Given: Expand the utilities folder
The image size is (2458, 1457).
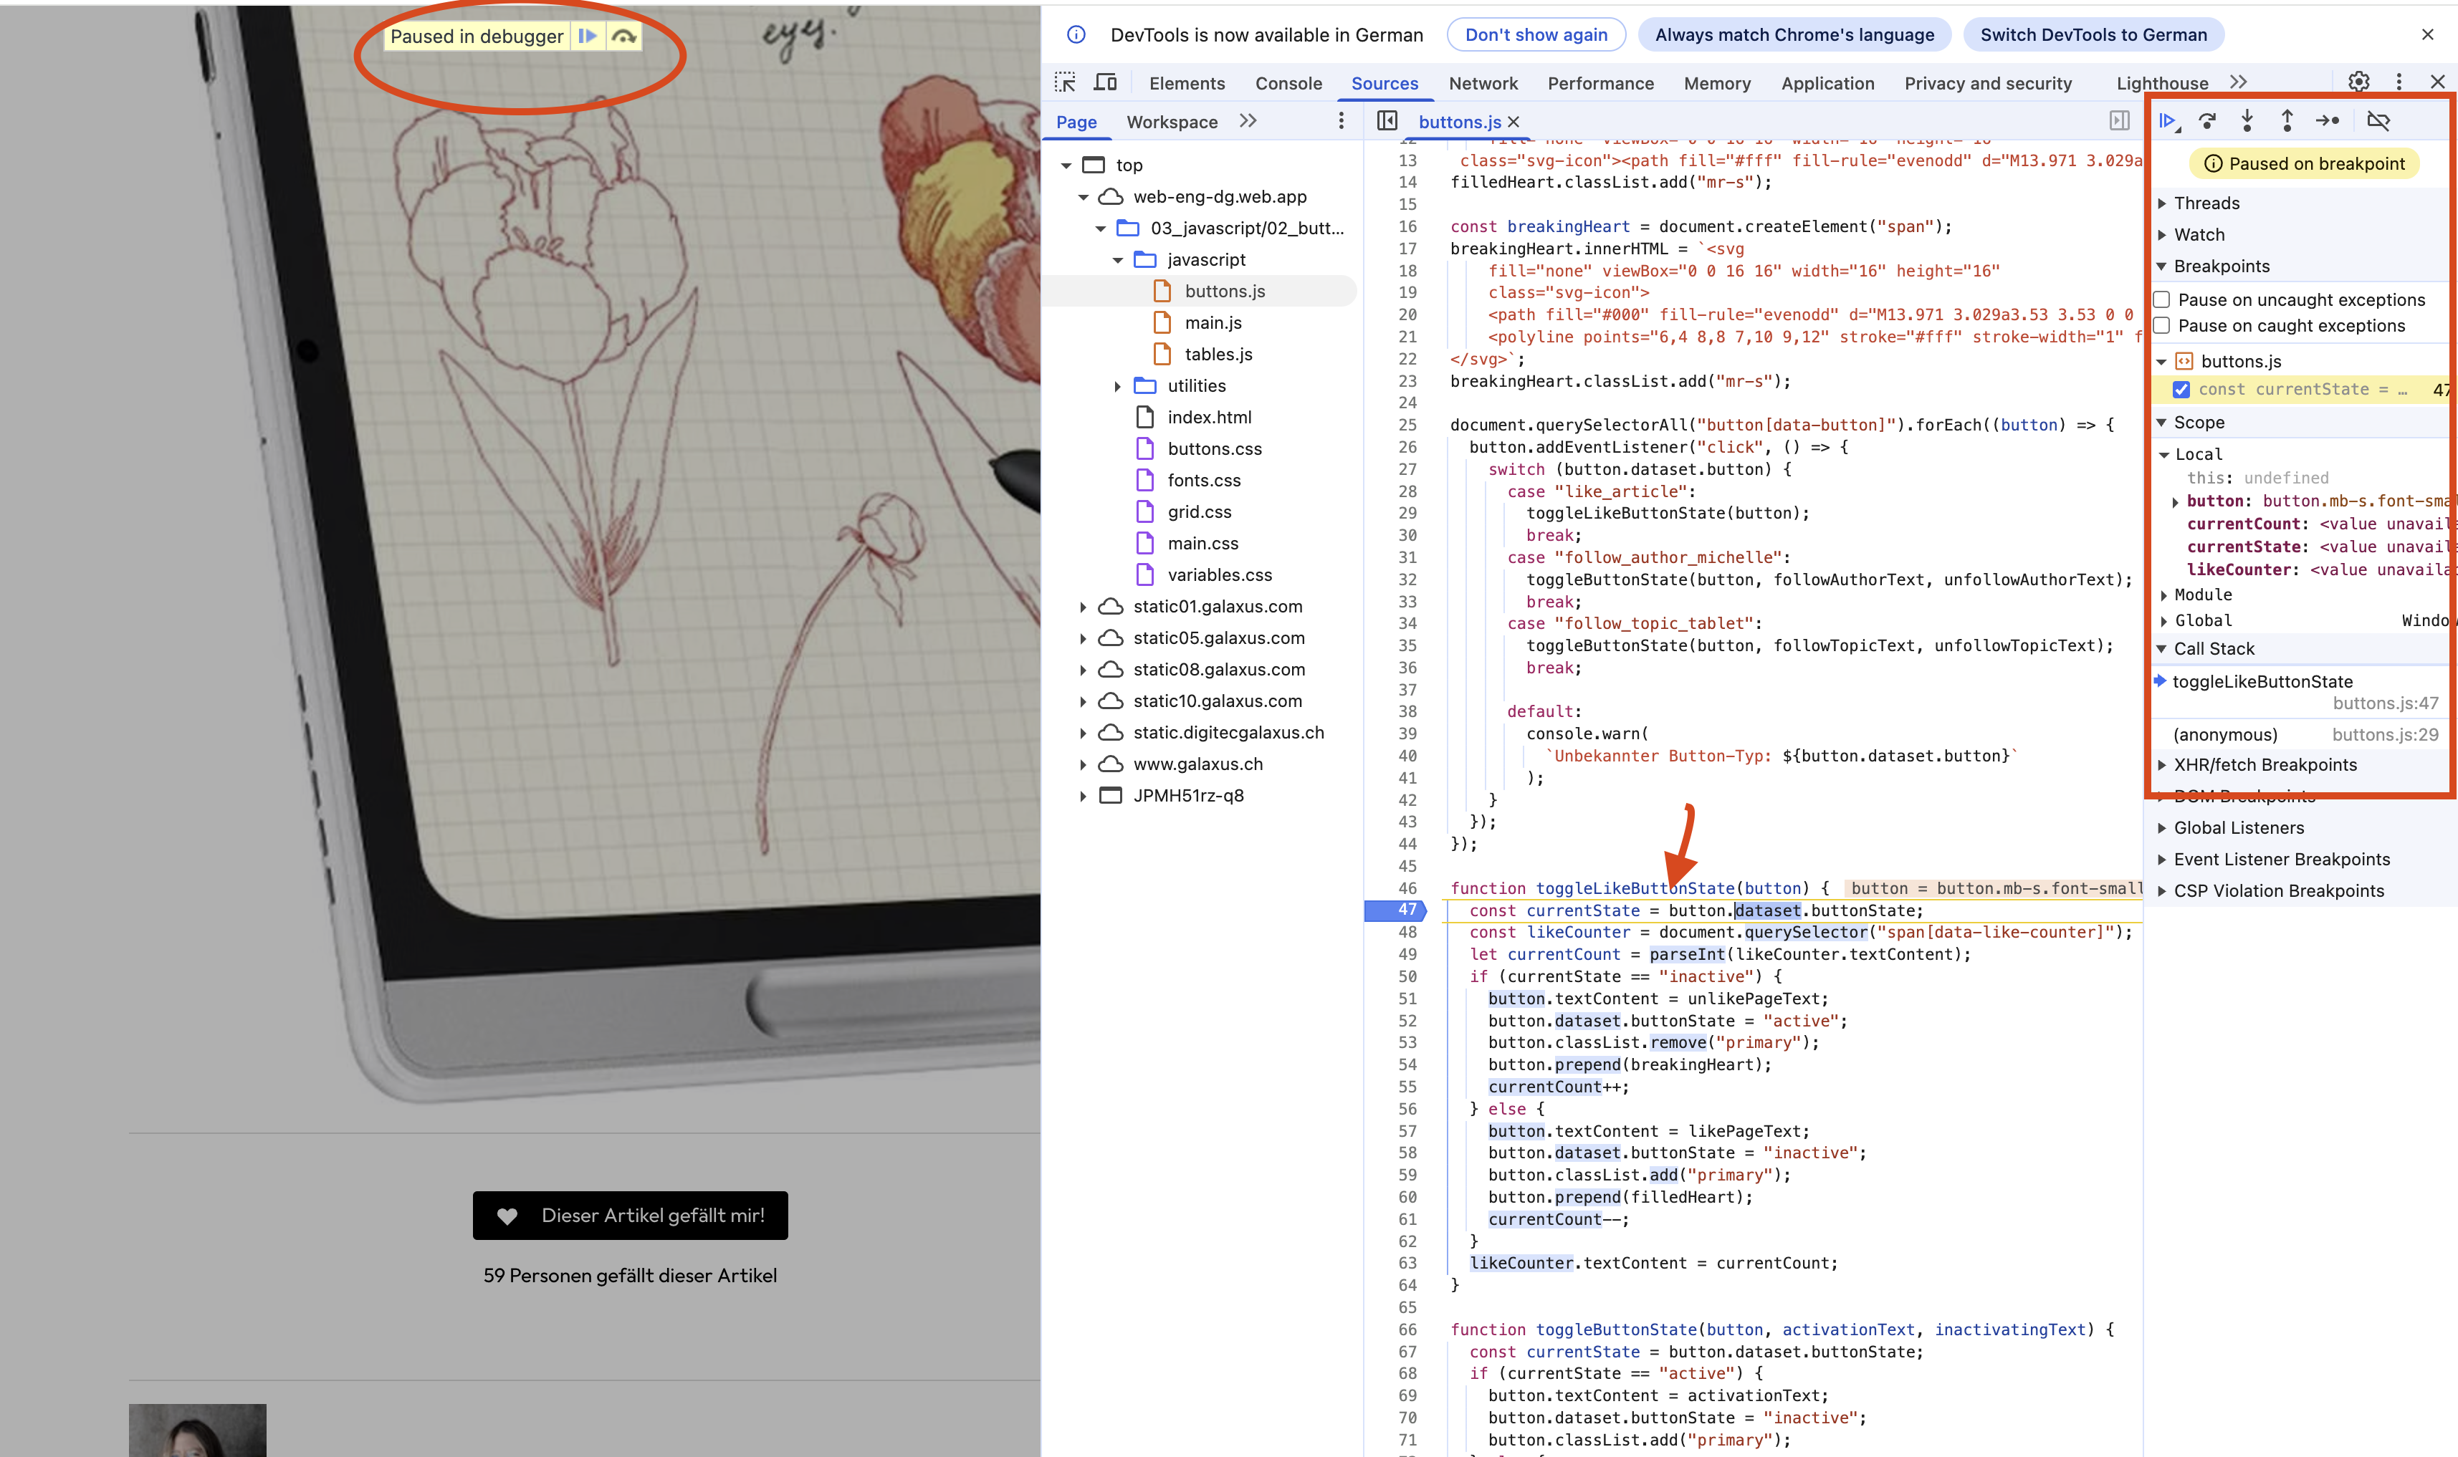Looking at the screenshot, I should click(x=1117, y=386).
